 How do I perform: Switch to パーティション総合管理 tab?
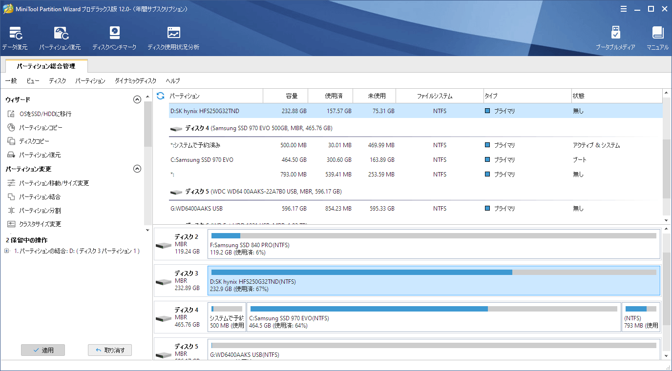click(x=46, y=66)
